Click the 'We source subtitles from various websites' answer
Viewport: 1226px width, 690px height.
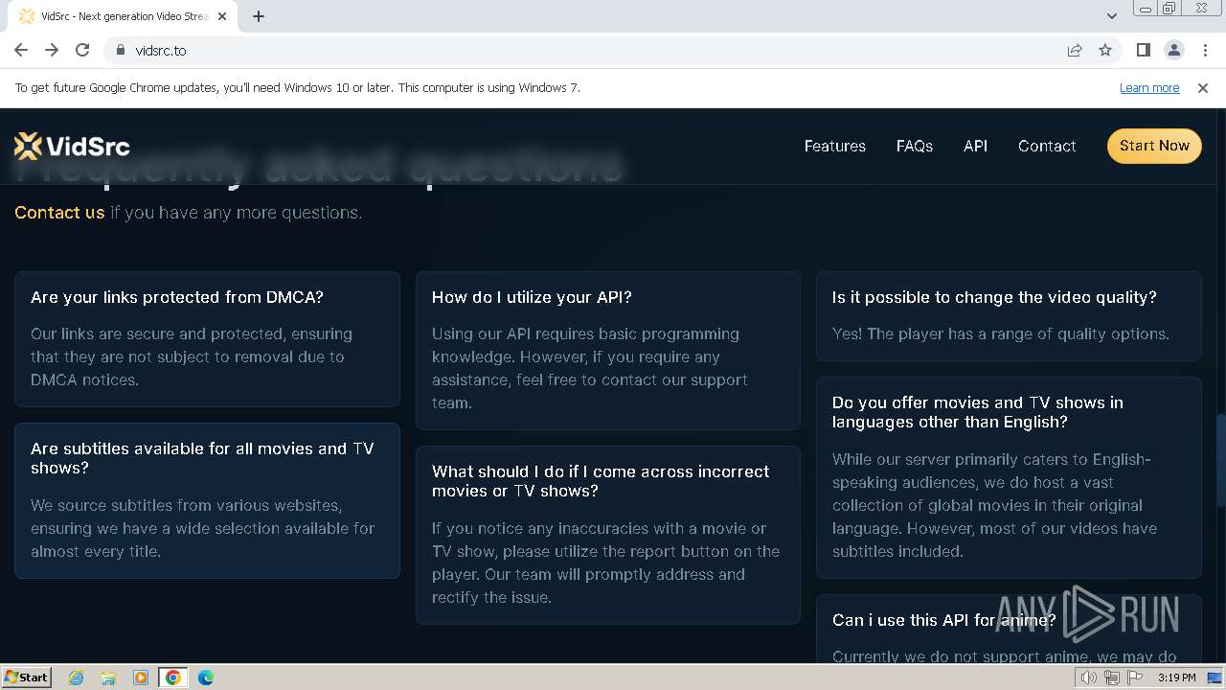click(x=203, y=528)
